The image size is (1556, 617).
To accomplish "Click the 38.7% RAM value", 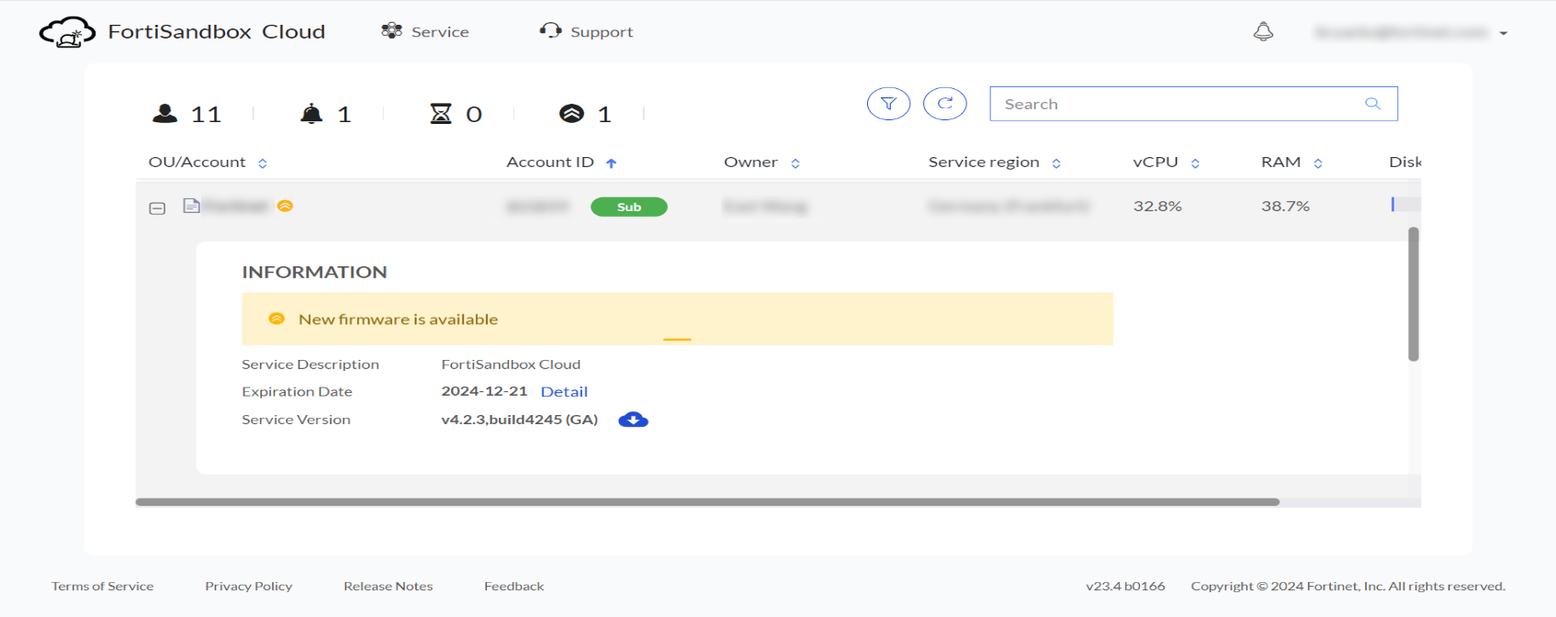I will pyautogui.click(x=1285, y=206).
